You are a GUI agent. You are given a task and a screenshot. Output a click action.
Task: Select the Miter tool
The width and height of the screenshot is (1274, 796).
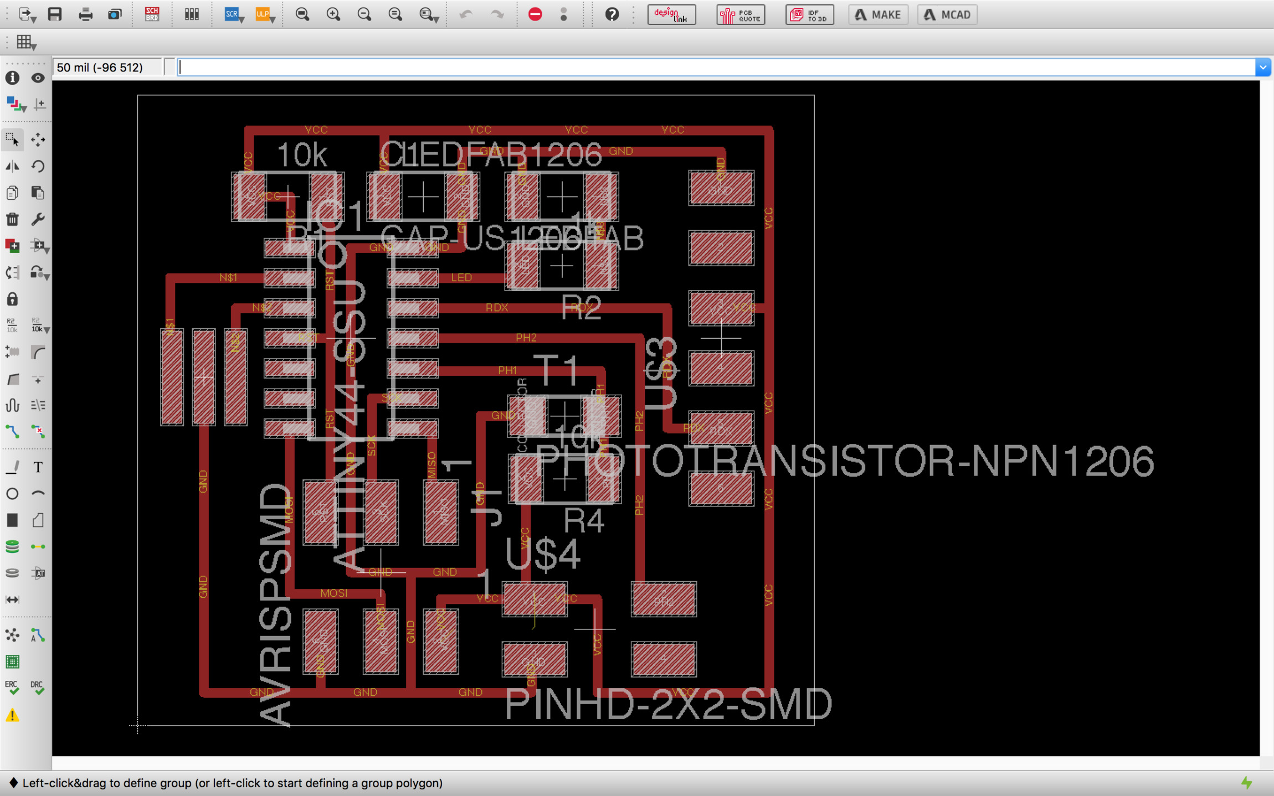pyautogui.click(x=38, y=352)
